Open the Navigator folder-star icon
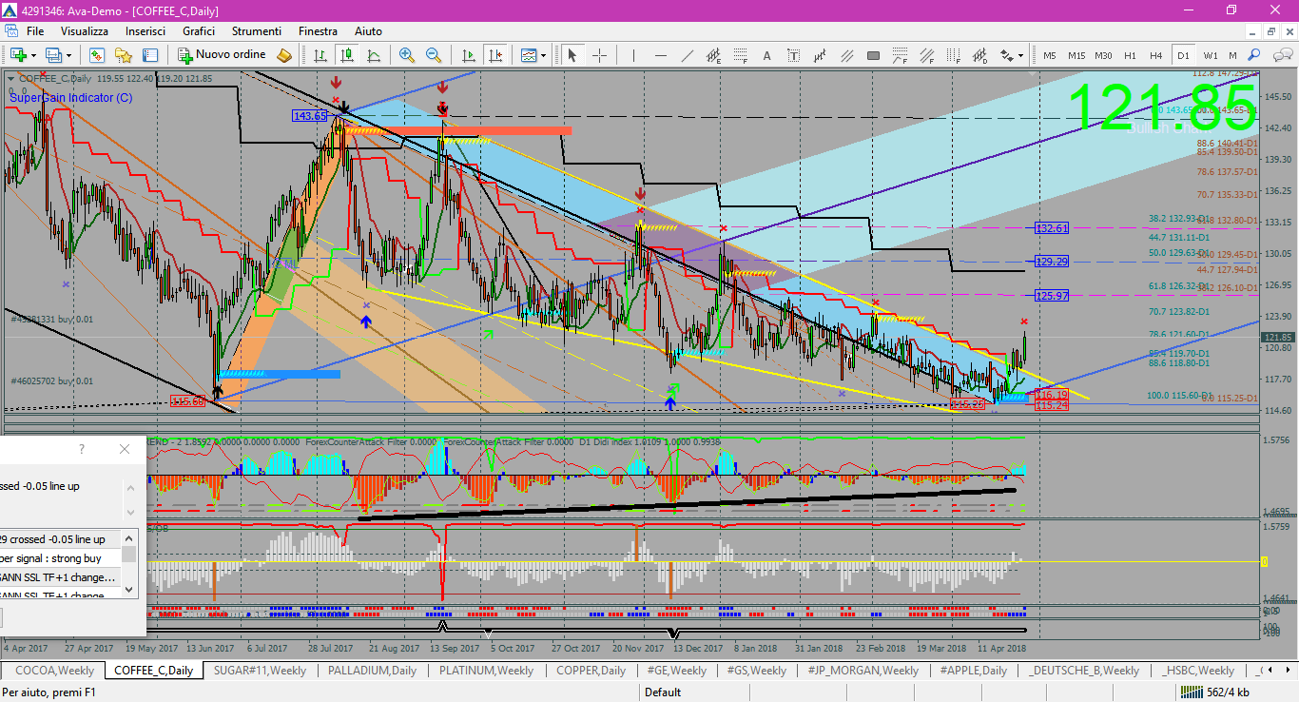The width and height of the screenshot is (1299, 702). 124,55
